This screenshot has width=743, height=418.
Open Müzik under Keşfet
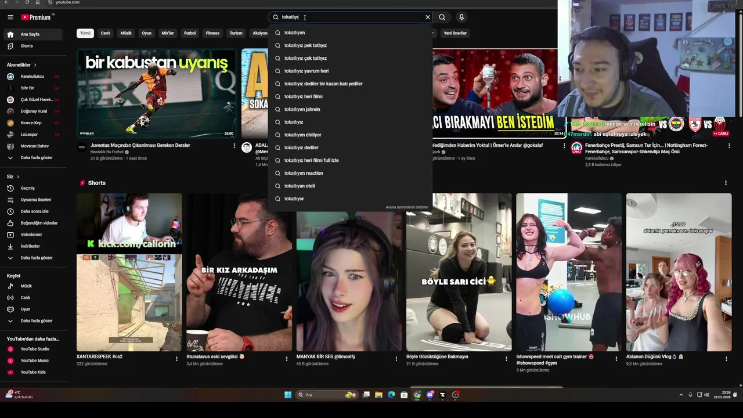32,286
